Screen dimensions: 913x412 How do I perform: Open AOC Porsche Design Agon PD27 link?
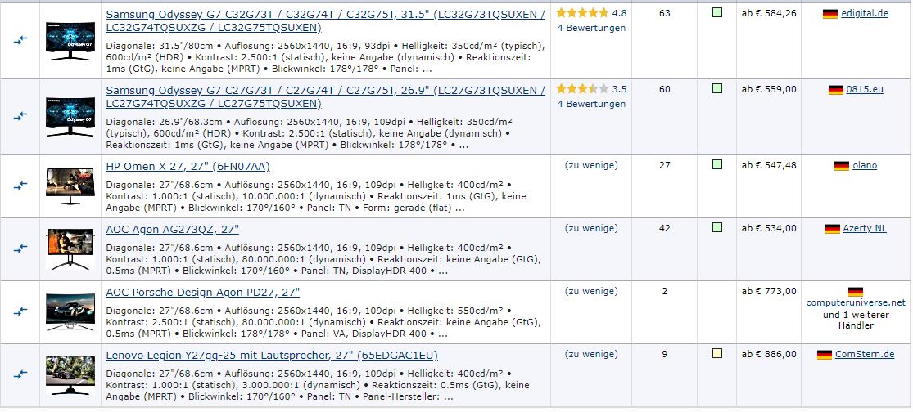pos(202,293)
